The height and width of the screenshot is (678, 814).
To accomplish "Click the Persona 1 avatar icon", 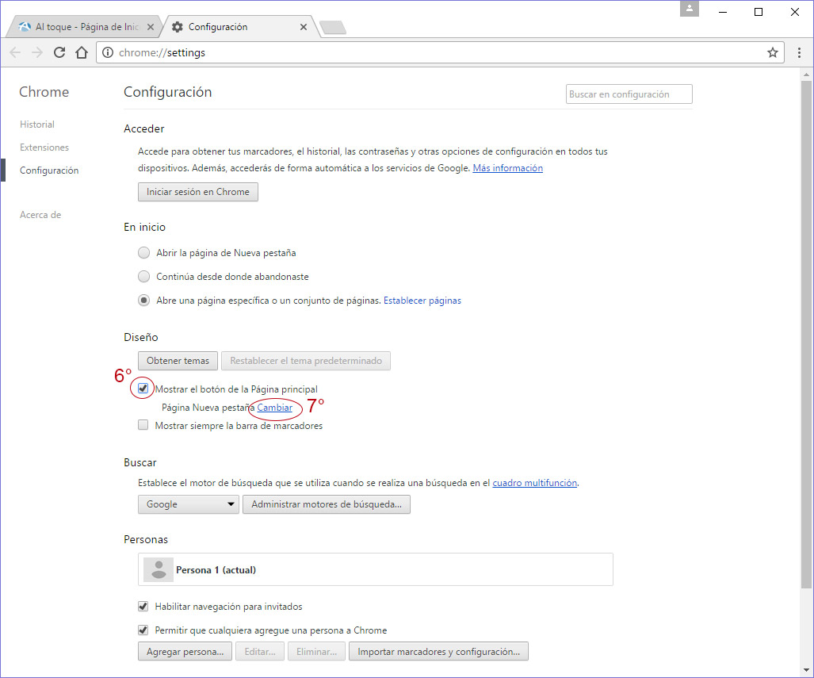I will click(159, 569).
